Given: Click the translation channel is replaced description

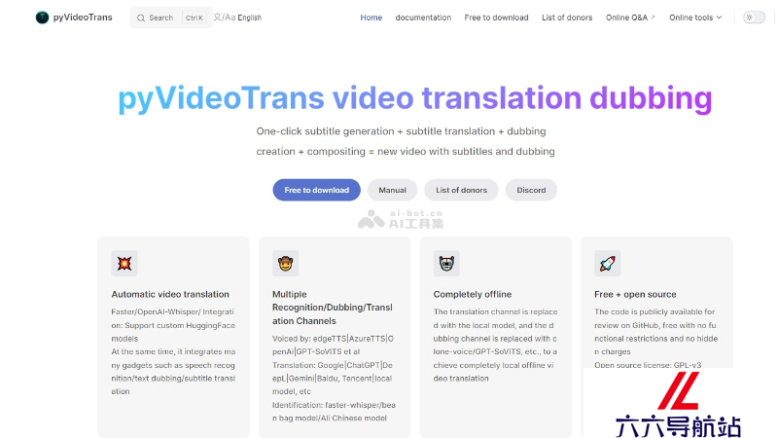Looking at the screenshot, I should (495, 346).
